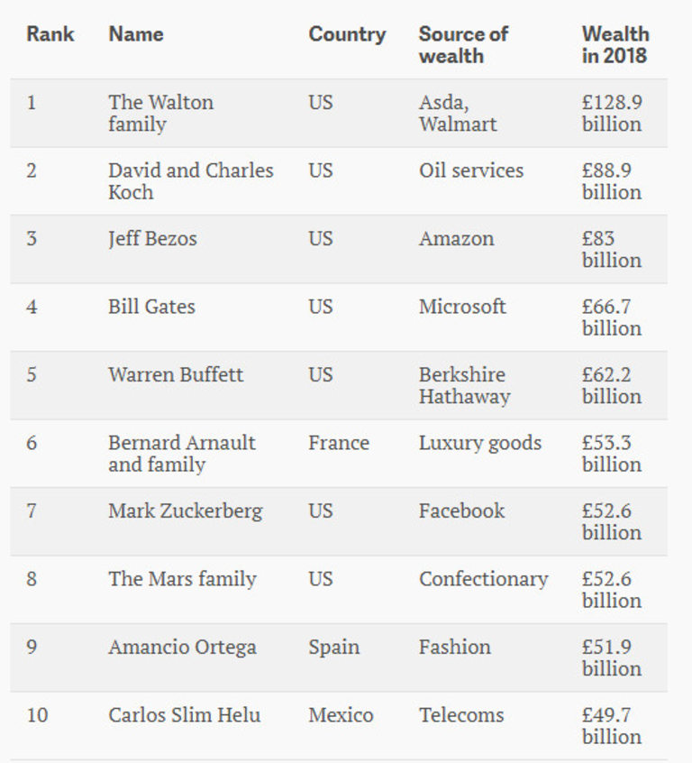
Task: Click Bernard Arnault and family cell
Action: click(181, 453)
